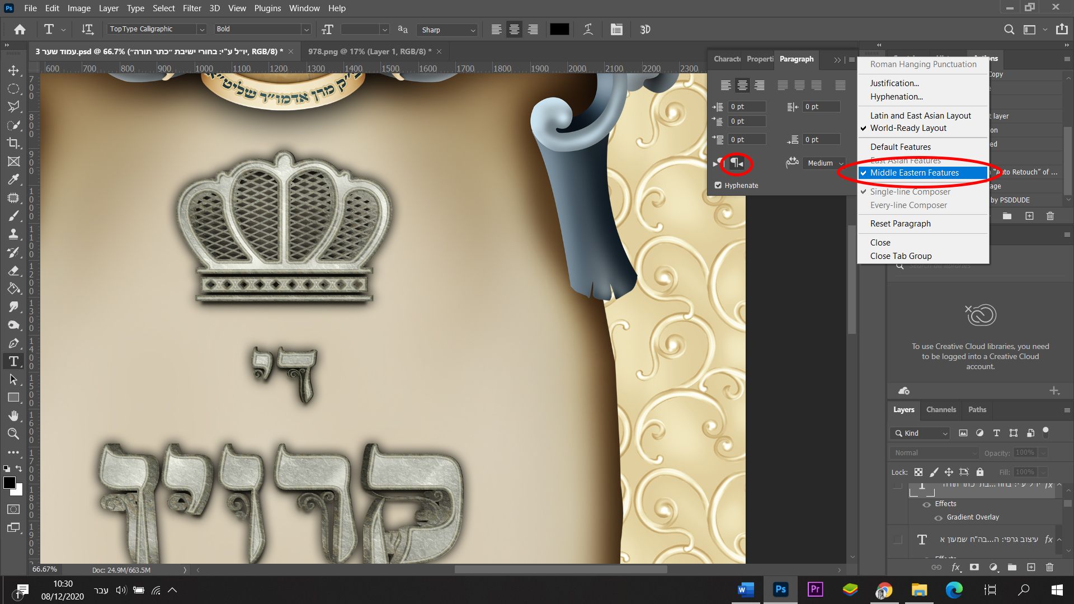
Task: Toggle Gradient Overlay effect visibility
Action: coord(939,518)
